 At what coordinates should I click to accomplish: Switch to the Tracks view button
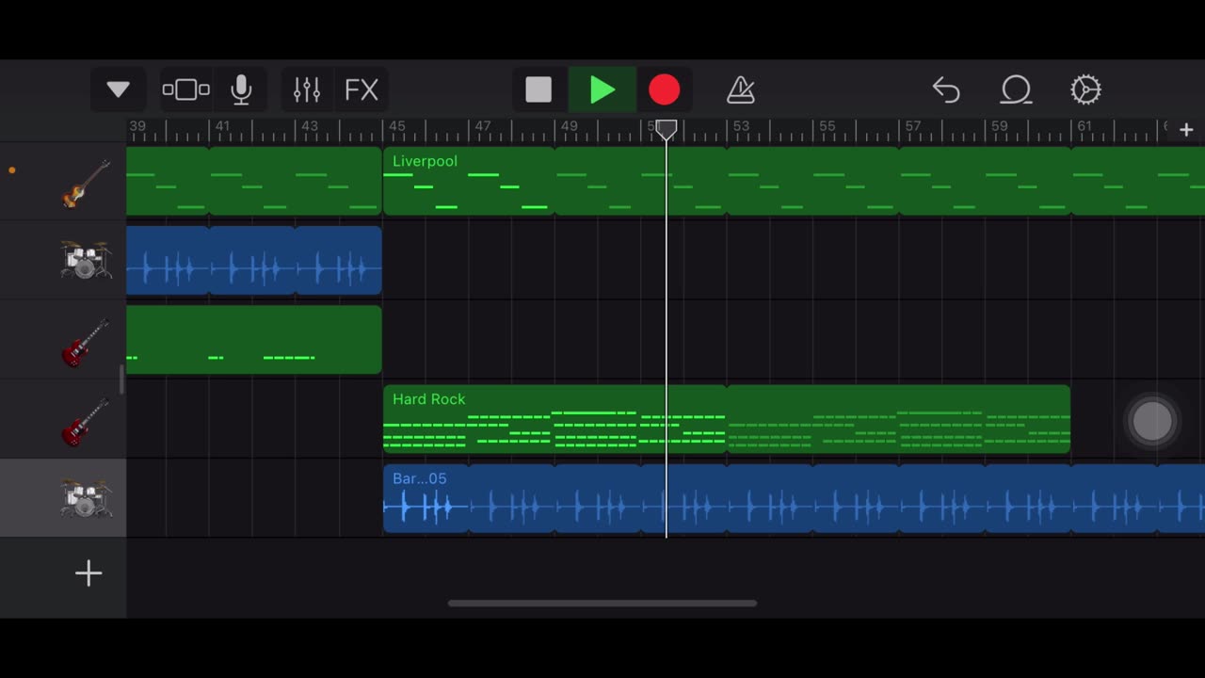click(185, 89)
